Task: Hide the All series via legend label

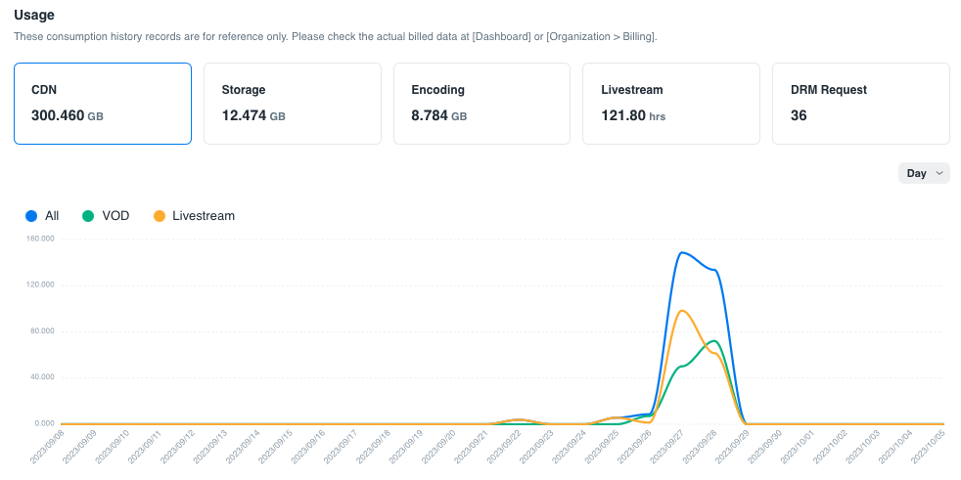Action: click(x=52, y=216)
